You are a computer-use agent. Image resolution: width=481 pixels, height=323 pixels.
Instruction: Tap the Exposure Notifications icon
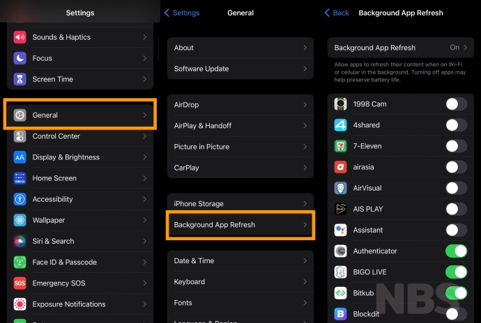coord(20,304)
